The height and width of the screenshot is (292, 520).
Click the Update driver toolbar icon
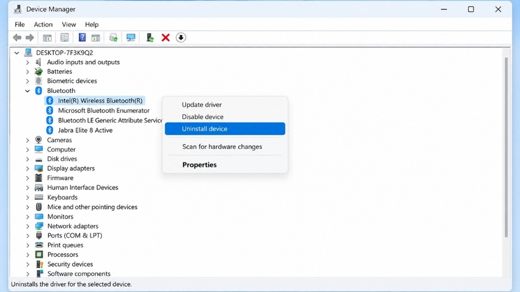click(x=113, y=38)
